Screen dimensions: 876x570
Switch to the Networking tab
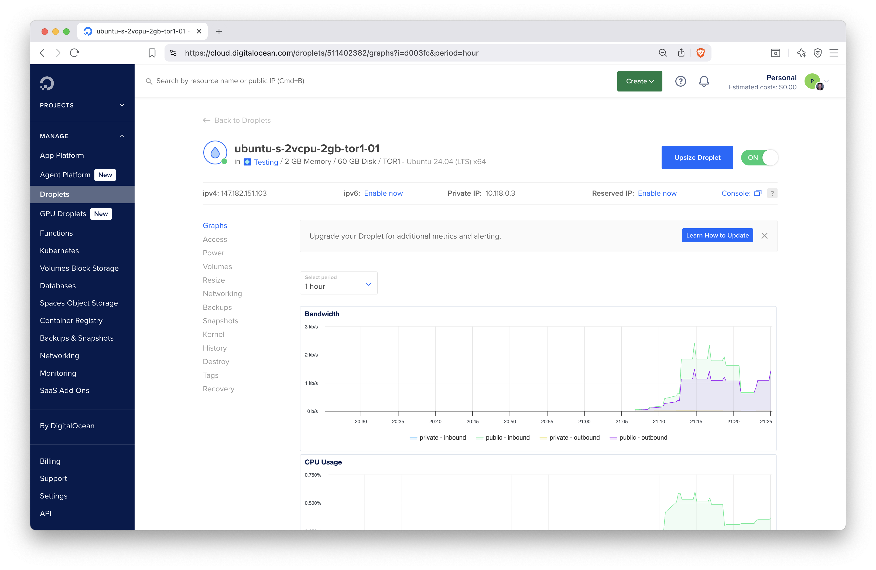[x=222, y=293]
